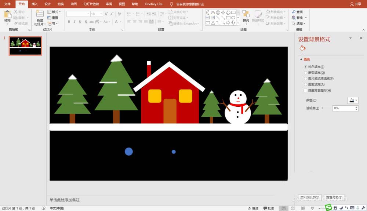367x211 pixels.
Task: Click the transparency slider track
Action: (326, 108)
